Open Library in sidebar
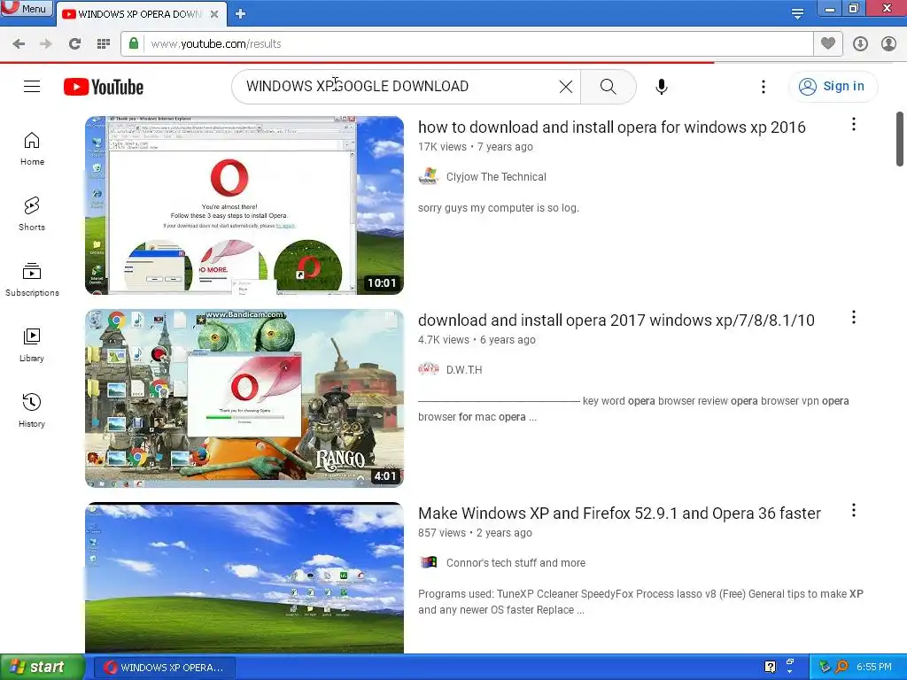 coord(32,345)
